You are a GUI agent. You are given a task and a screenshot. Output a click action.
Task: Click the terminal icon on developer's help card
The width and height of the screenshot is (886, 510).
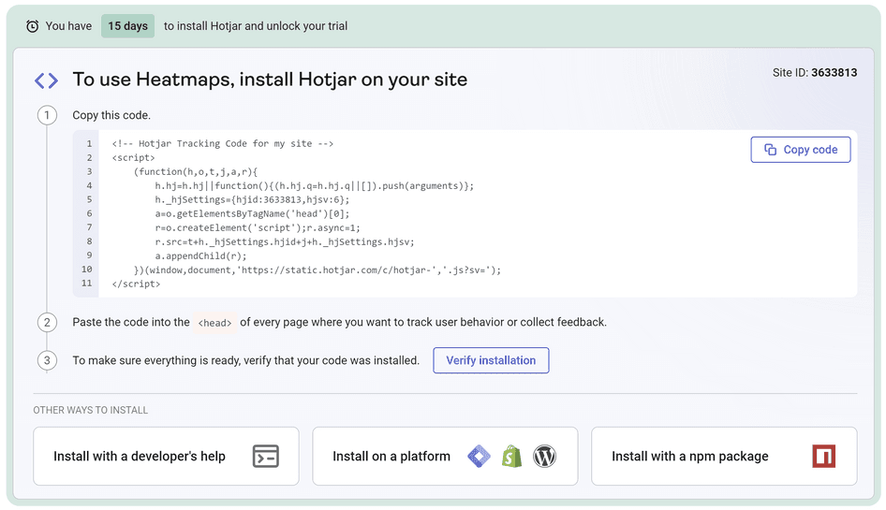[266, 457]
